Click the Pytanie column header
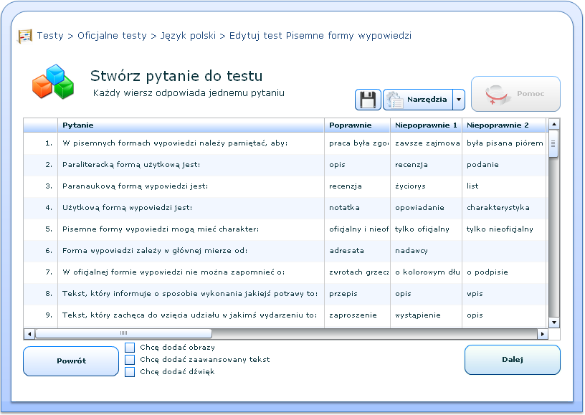Viewport: 585px width, 415px height. click(191, 125)
